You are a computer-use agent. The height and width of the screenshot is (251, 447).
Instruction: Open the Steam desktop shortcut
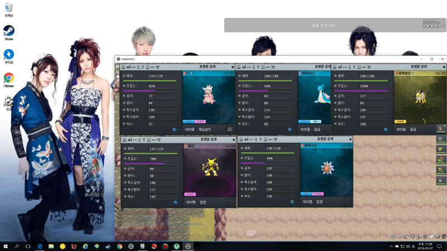[x=9, y=31]
